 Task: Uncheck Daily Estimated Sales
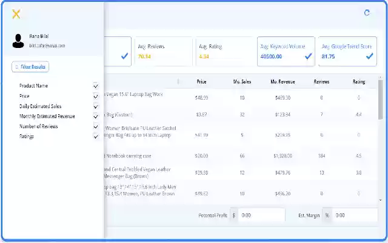click(96, 106)
